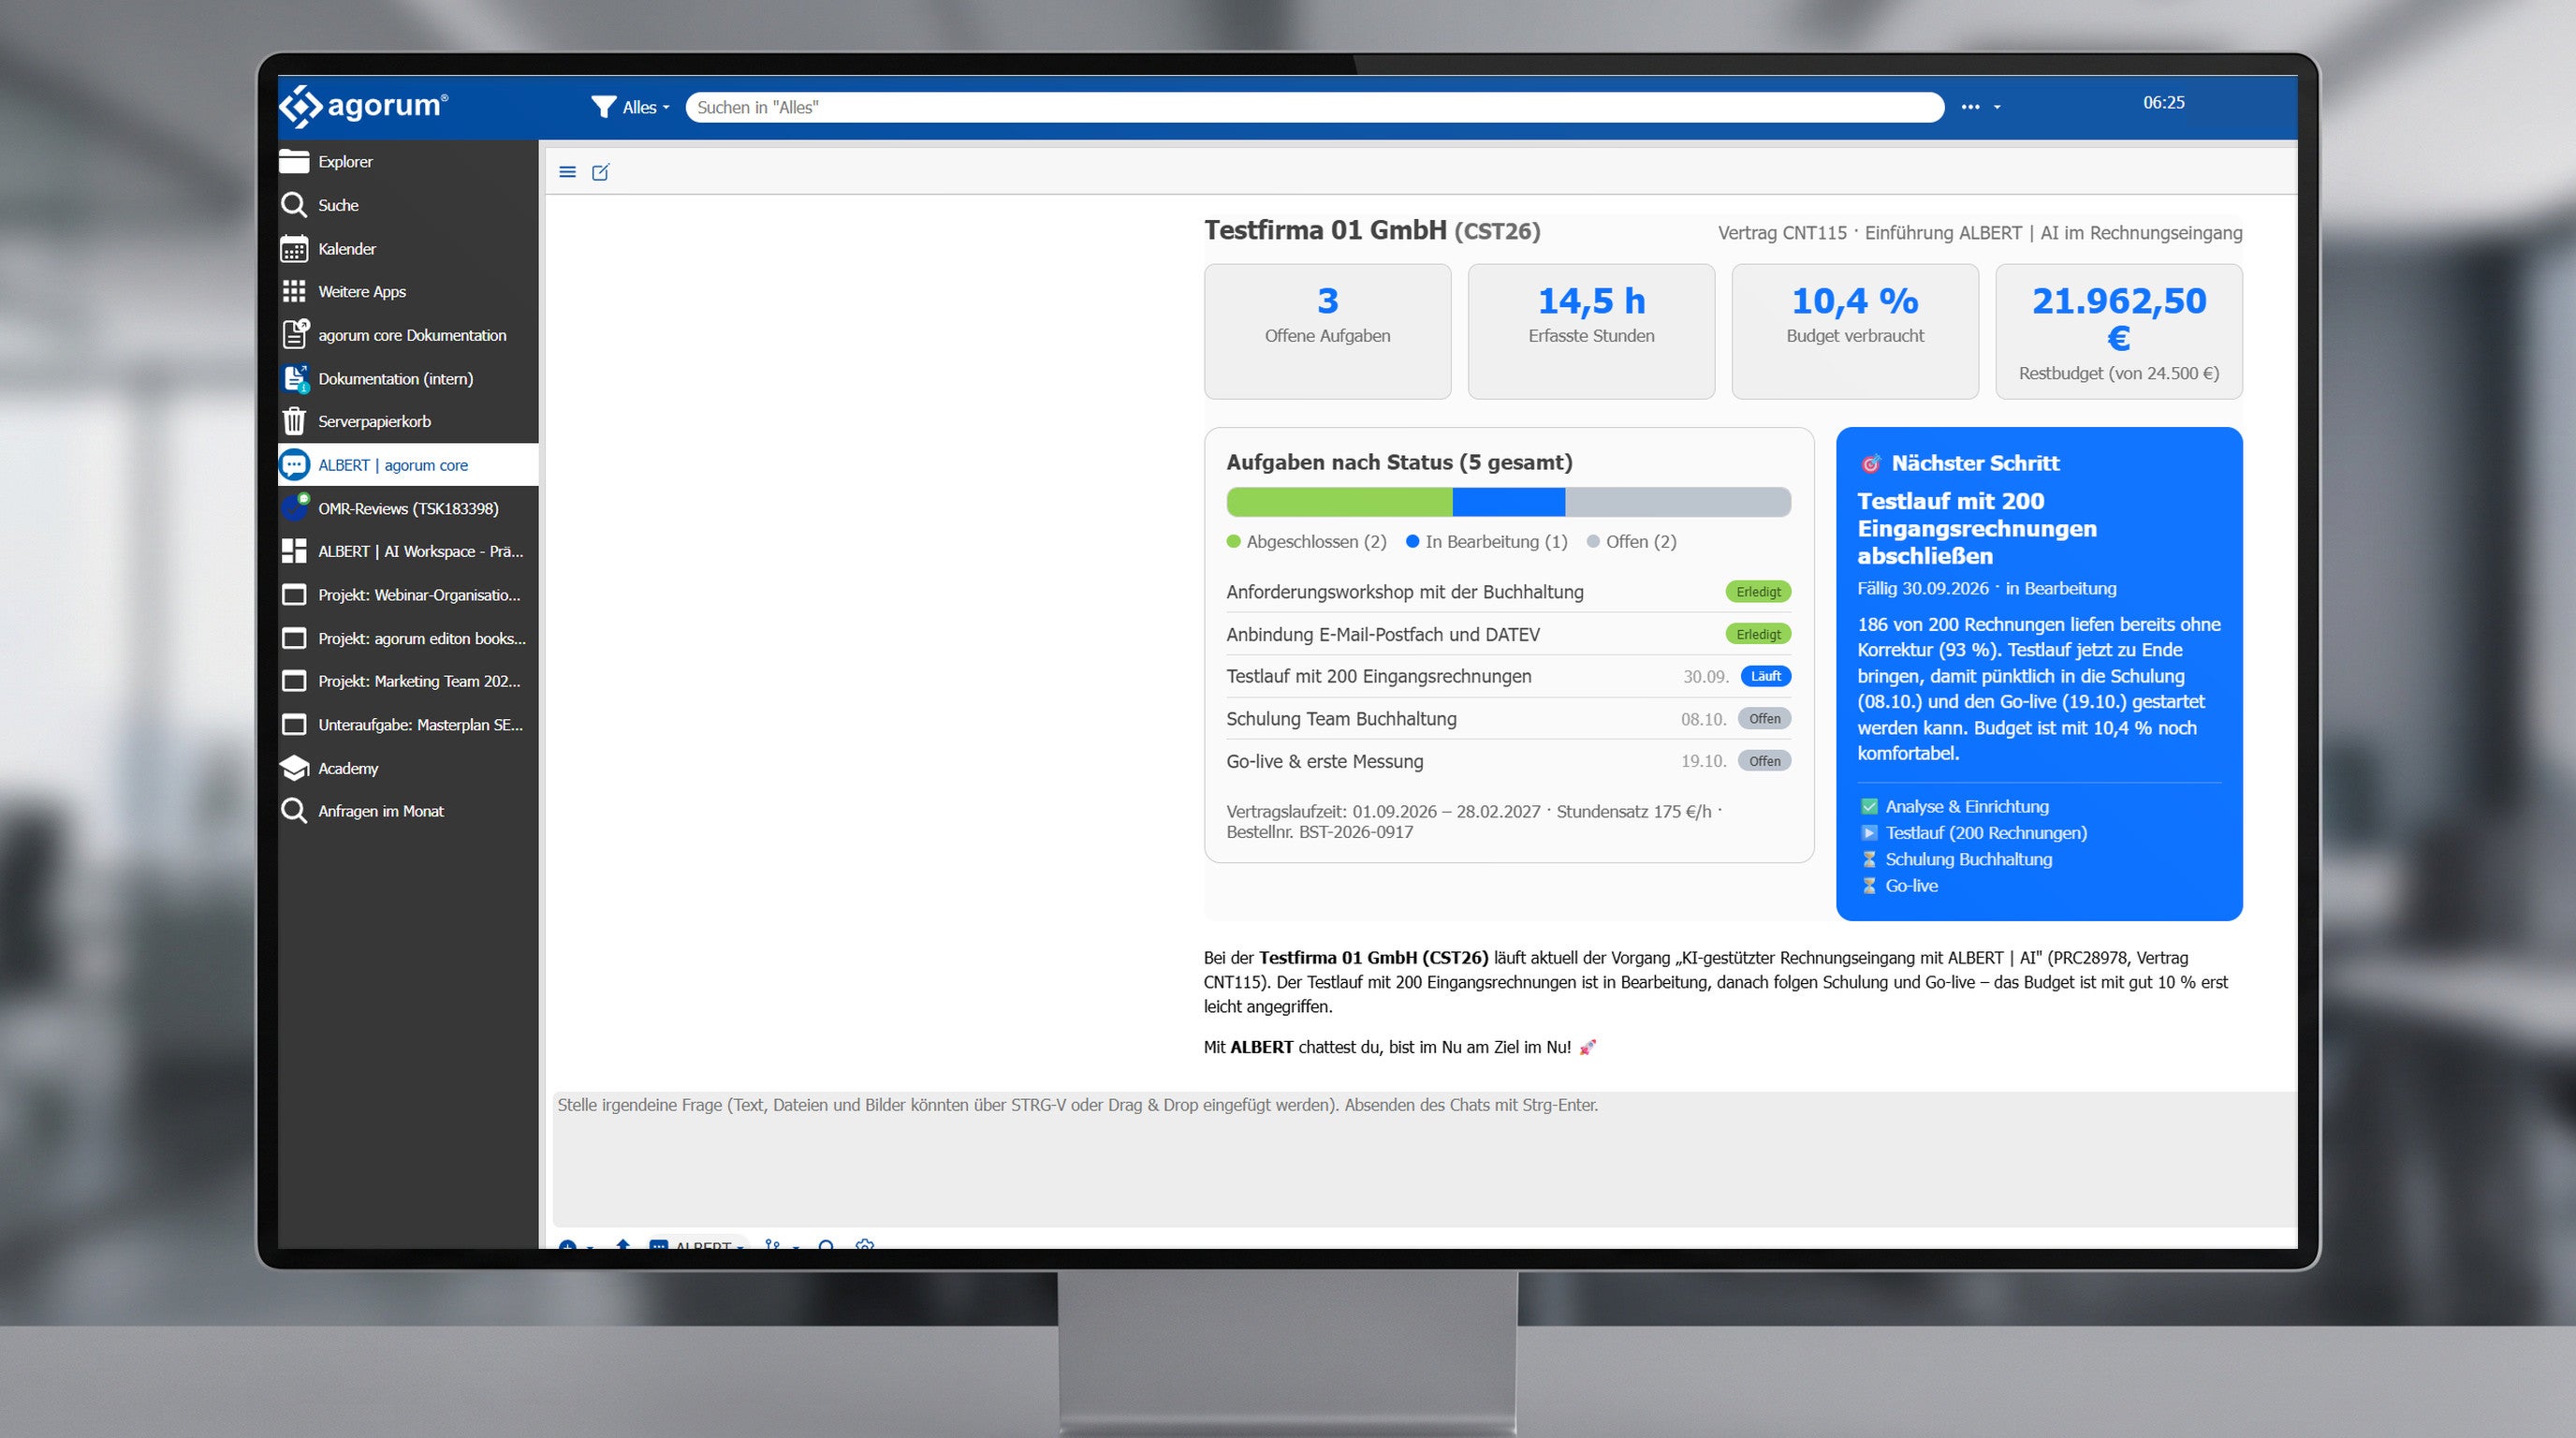Viewport: 2576px width, 1438px height.
Task: Click the agorum logo in the header
Action: tap(363, 106)
